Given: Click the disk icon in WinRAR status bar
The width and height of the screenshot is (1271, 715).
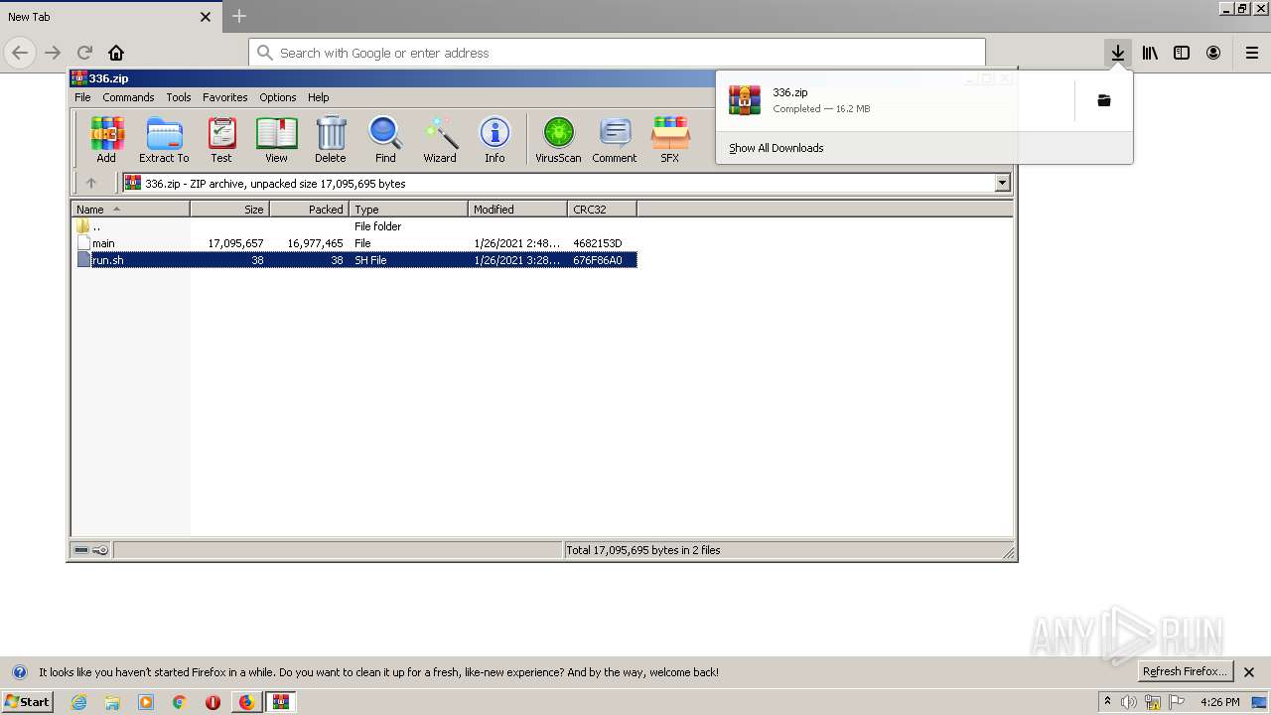Looking at the screenshot, I should click(81, 550).
